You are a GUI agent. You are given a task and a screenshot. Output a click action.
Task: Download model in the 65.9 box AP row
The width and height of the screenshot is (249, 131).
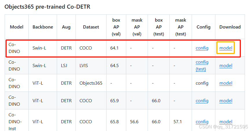[x=226, y=101]
